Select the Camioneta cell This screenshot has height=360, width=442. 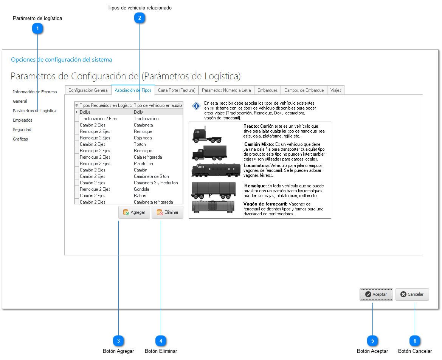158,125
